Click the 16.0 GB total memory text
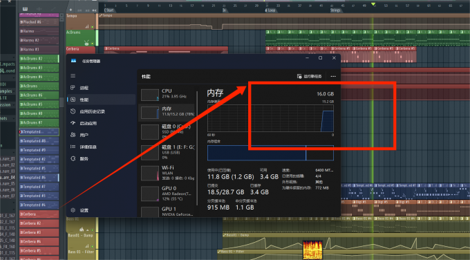 [326, 94]
